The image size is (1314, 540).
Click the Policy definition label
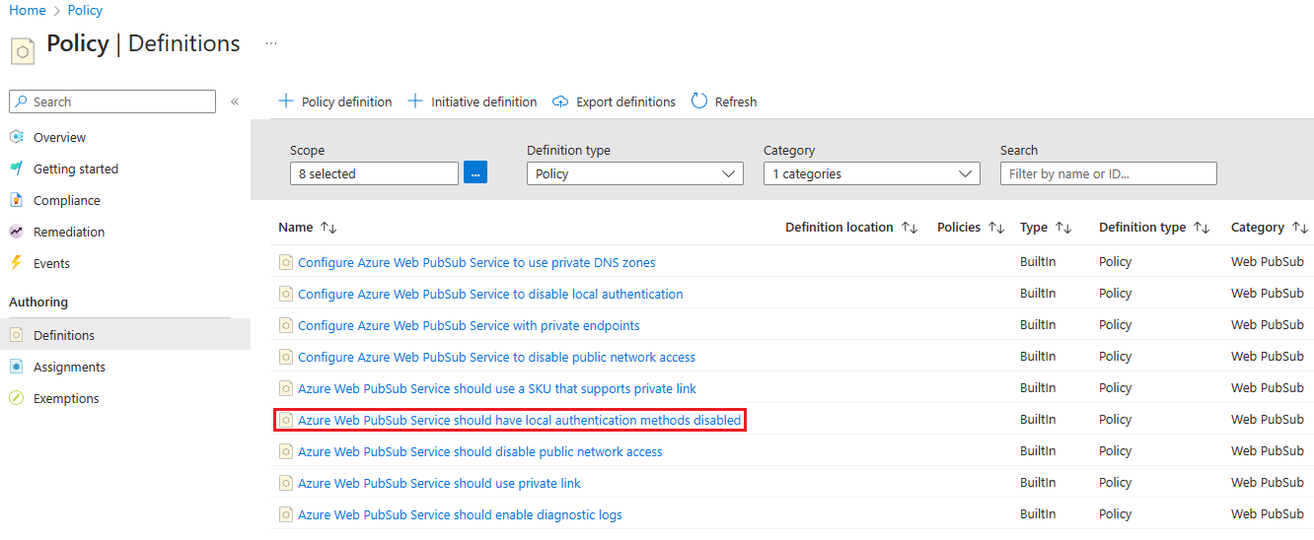coord(346,101)
